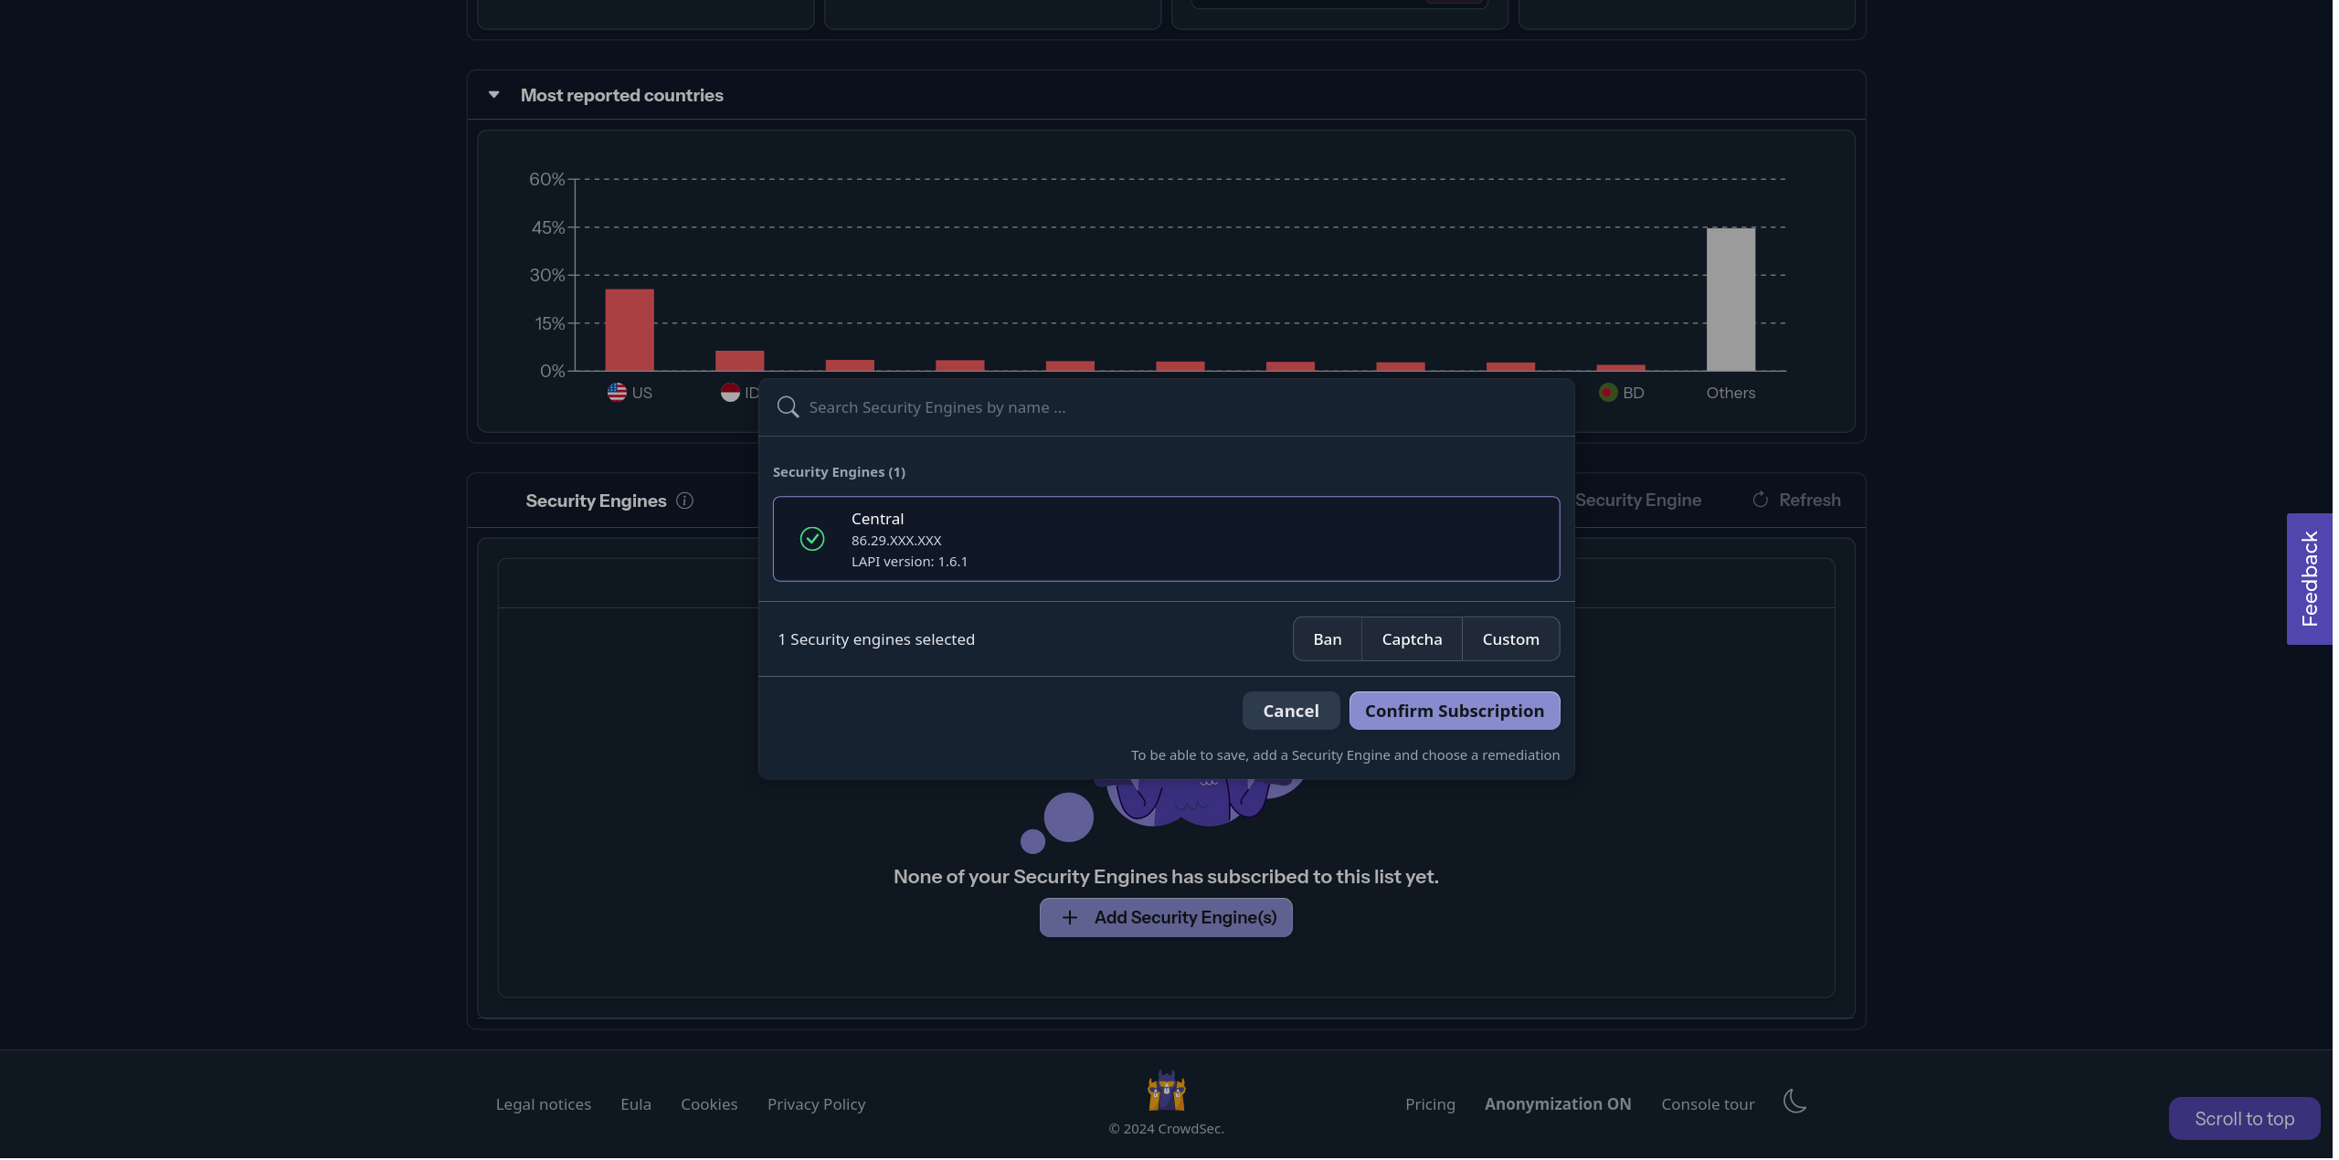Click the CrowdSec castle mascot logo
The width and height of the screenshot is (2339, 1160).
tap(1165, 1091)
